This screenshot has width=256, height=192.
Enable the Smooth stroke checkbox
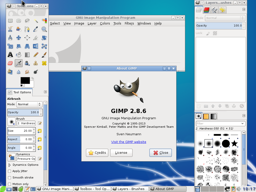click(x=9, y=178)
